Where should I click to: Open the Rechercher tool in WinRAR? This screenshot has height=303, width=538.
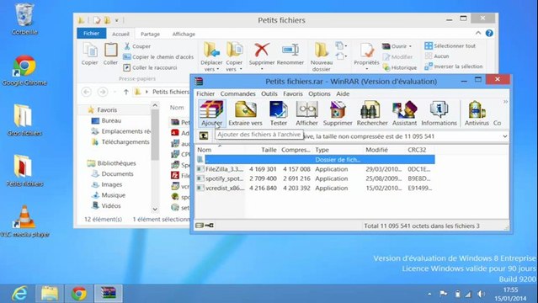tap(372, 114)
